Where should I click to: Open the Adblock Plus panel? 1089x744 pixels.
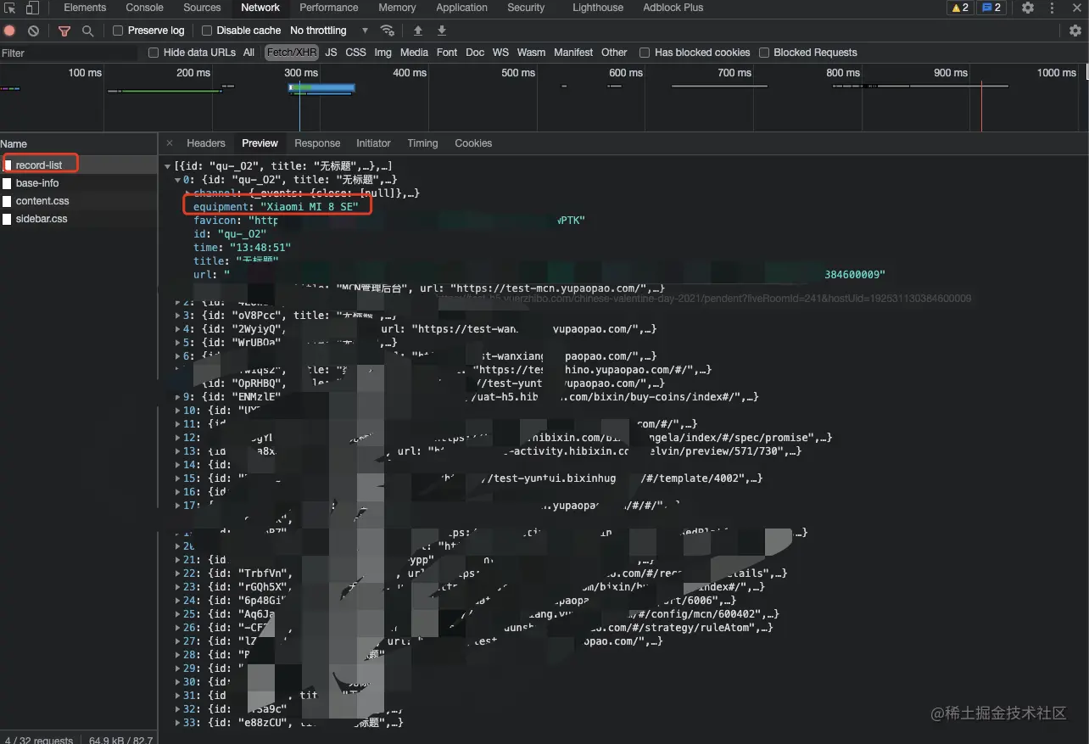(673, 8)
